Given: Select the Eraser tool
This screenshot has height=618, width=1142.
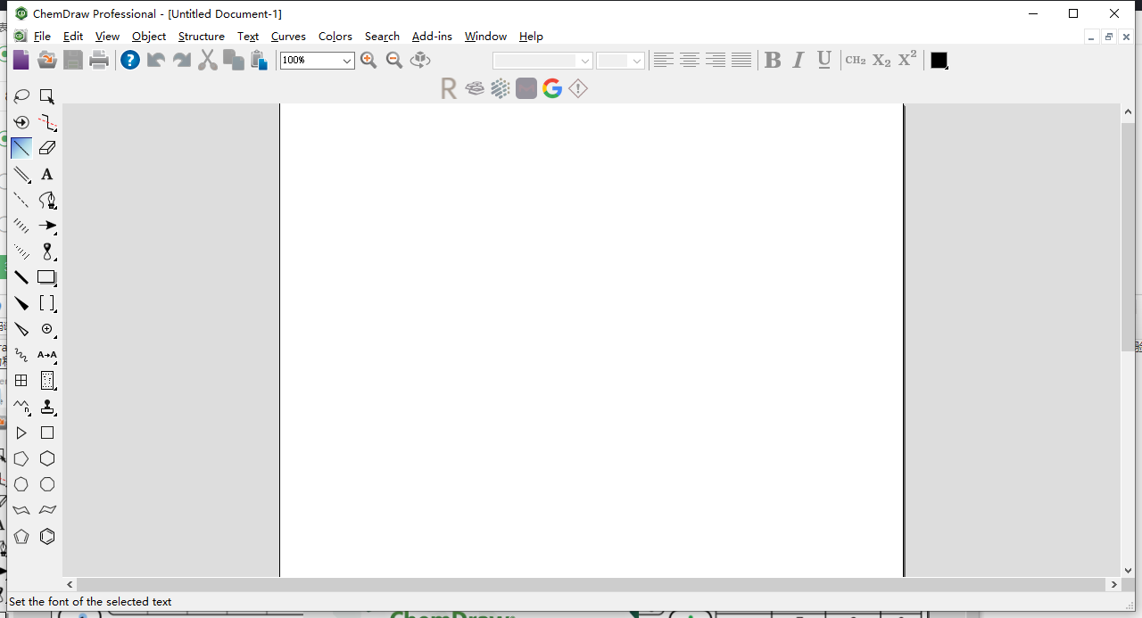Looking at the screenshot, I should pyautogui.click(x=47, y=148).
